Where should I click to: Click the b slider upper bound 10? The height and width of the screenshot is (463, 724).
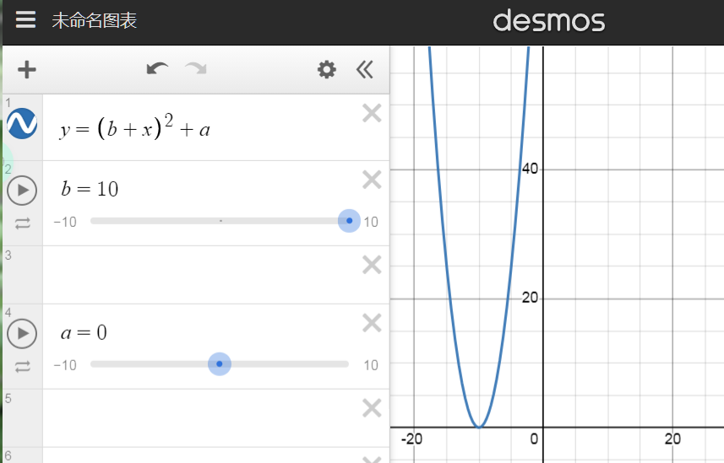pos(371,222)
